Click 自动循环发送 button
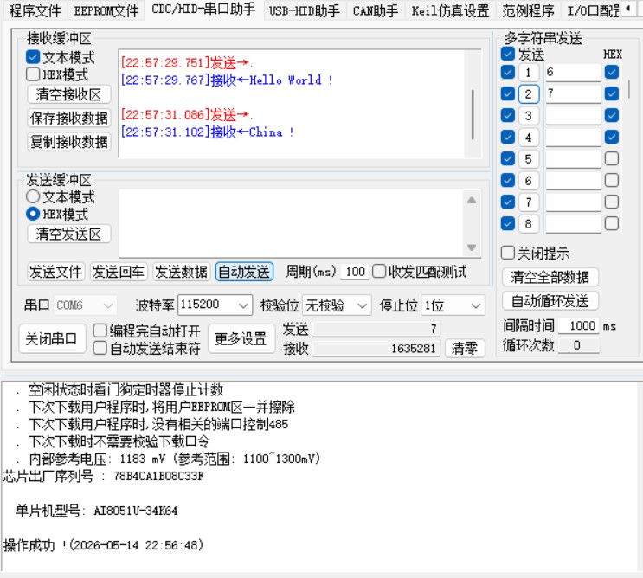This screenshot has height=578, width=643. pyautogui.click(x=550, y=301)
